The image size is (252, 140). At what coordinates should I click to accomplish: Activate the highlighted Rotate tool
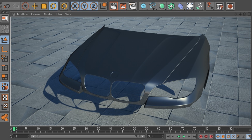point(53,6)
